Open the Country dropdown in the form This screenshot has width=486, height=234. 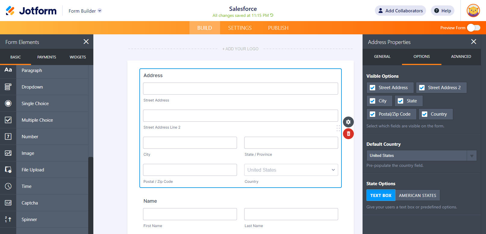point(291,170)
